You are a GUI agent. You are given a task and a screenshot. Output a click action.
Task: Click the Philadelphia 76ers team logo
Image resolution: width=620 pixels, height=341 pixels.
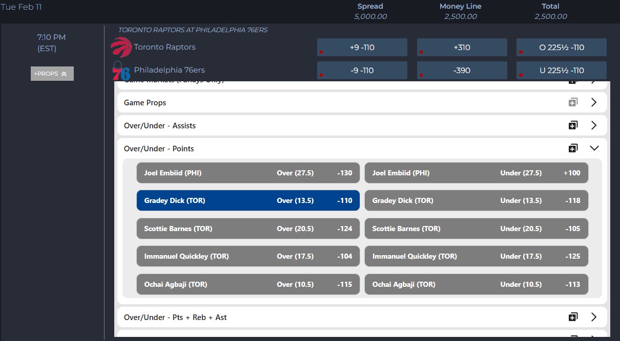121,71
